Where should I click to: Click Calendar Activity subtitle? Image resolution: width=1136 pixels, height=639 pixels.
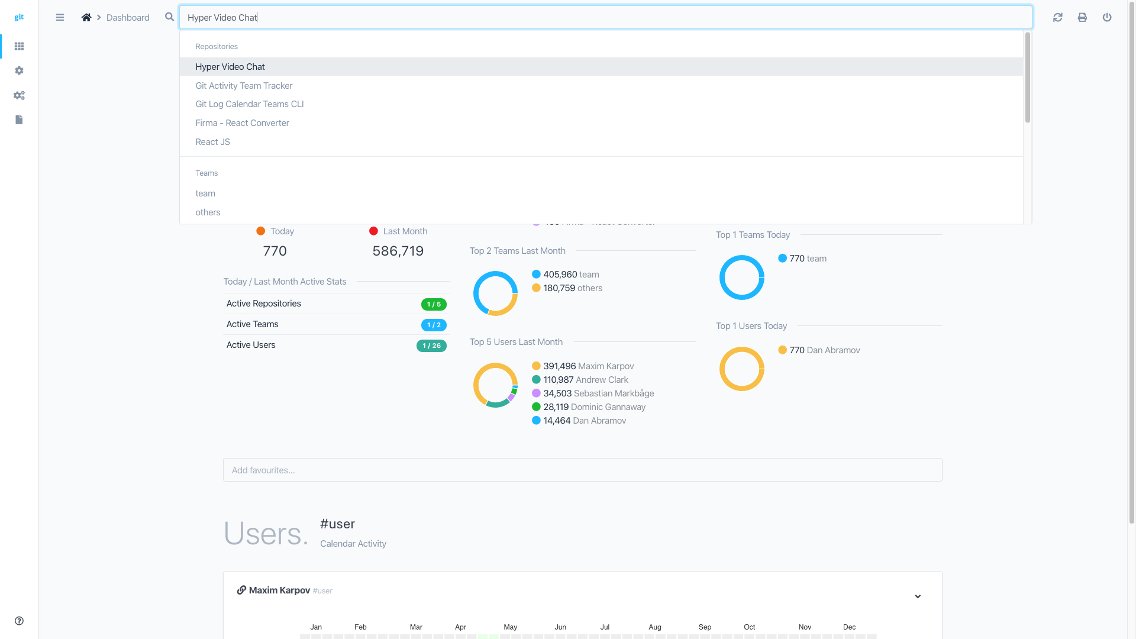click(x=353, y=543)
